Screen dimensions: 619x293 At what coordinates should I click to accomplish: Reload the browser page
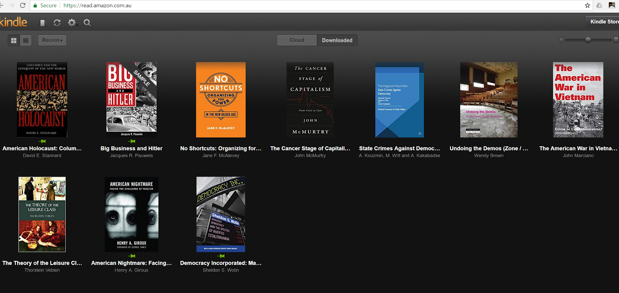[x=22, y=5]
